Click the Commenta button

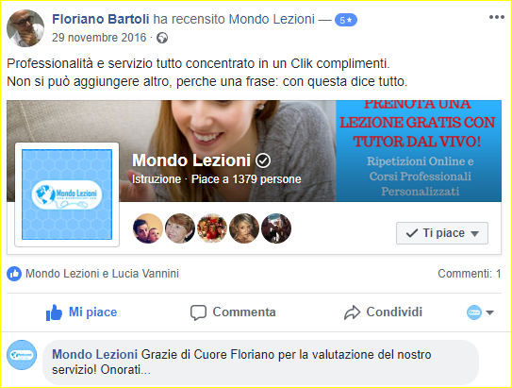pos(233,312)
